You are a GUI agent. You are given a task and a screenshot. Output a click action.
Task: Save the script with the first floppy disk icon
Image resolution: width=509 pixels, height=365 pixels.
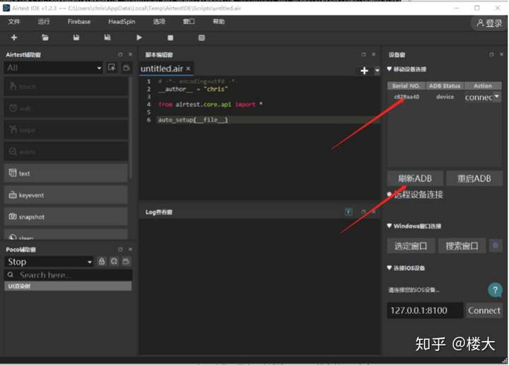[76, 37]
